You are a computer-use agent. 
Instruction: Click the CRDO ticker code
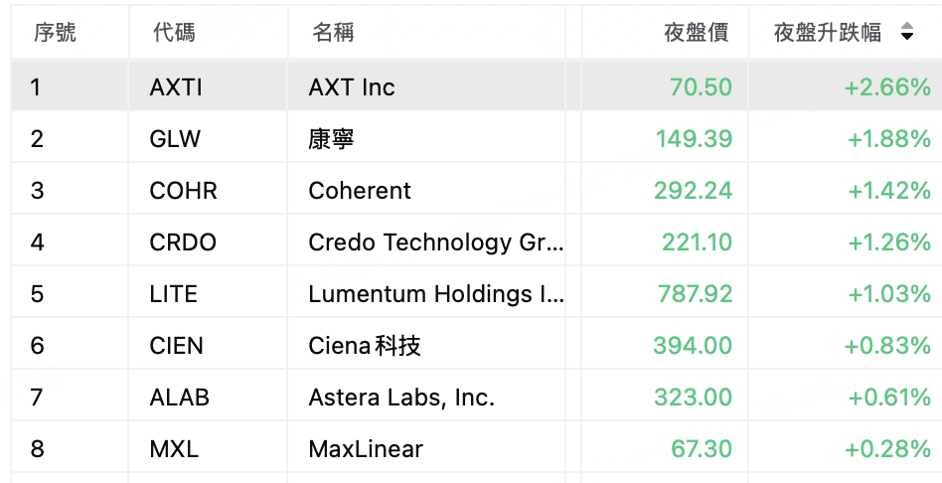click(183, 242)
